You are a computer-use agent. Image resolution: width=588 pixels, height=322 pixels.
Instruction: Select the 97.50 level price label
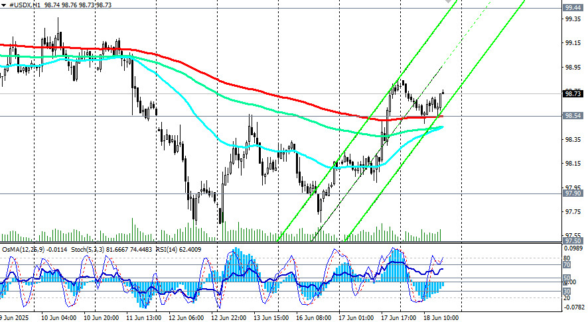(573, 241)
